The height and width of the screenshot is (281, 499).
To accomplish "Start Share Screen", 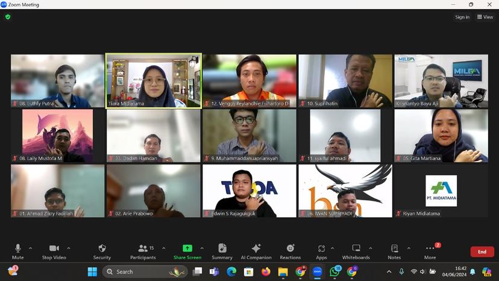I will [187, 251].
